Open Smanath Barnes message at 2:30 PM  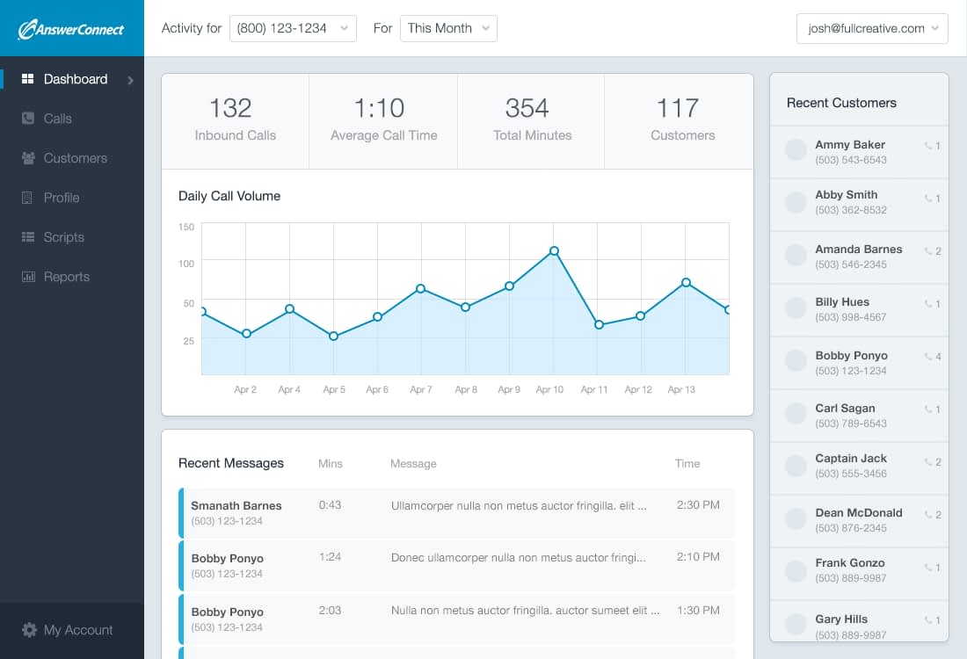pos(456,513)
